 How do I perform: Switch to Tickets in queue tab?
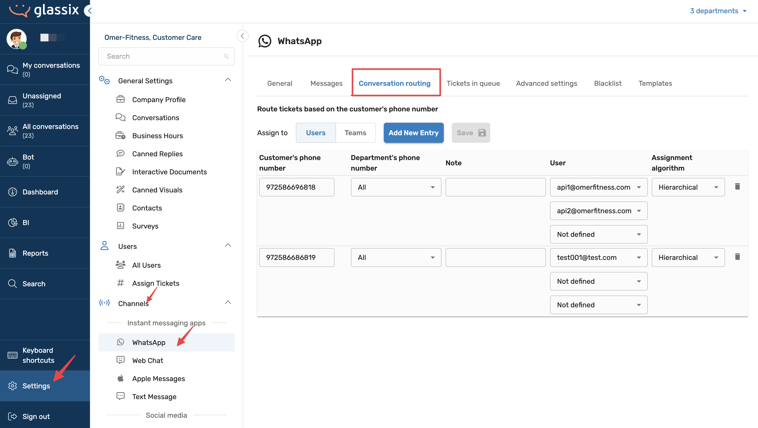coord(473,83)
